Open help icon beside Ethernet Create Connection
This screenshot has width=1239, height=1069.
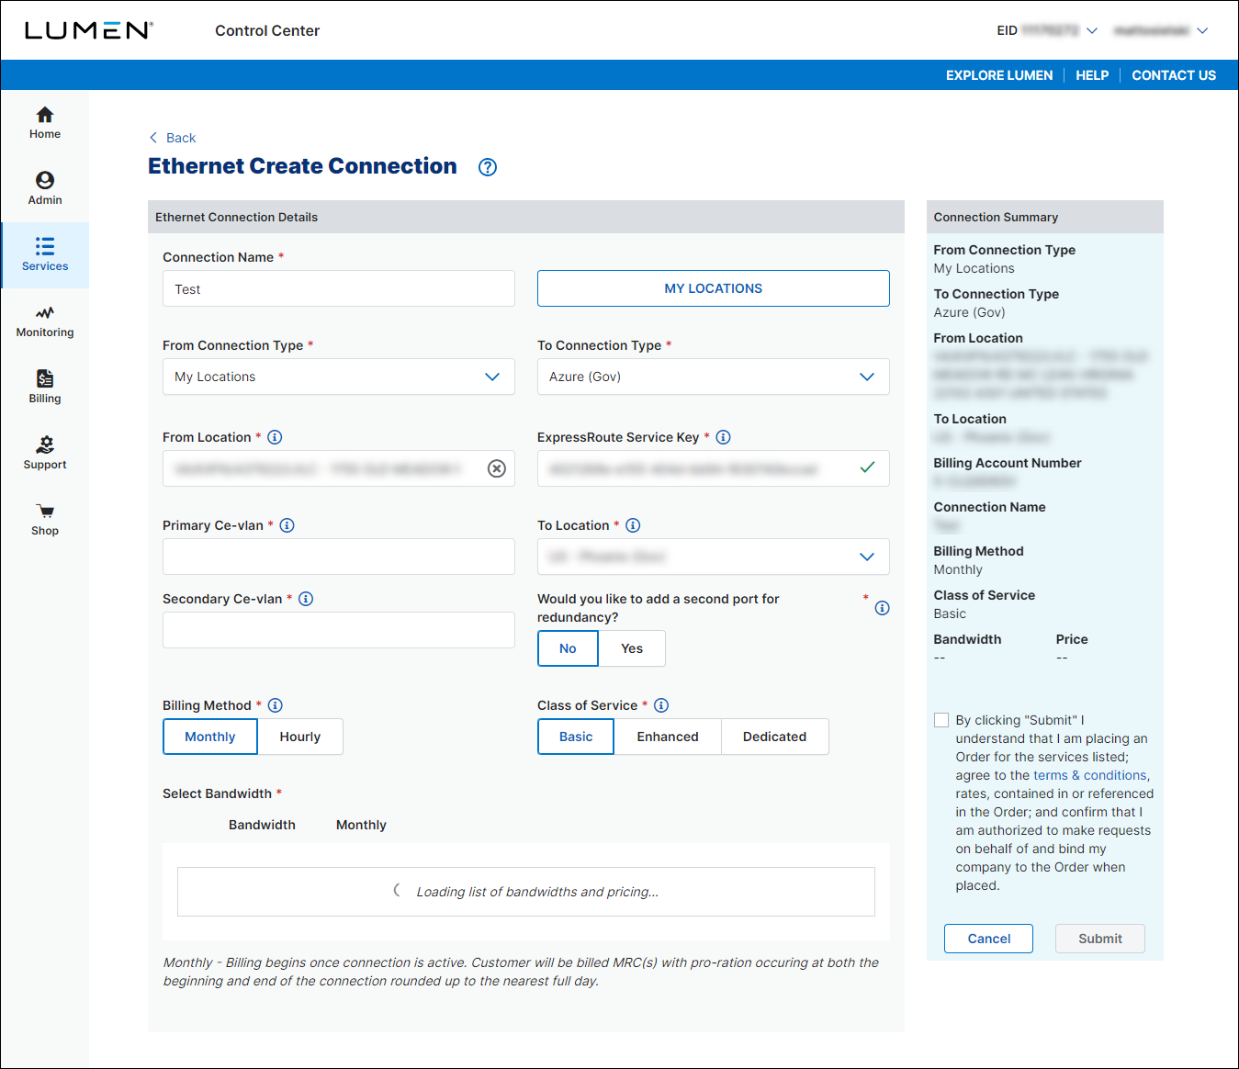pyautogui.click(x=488, y=167)
